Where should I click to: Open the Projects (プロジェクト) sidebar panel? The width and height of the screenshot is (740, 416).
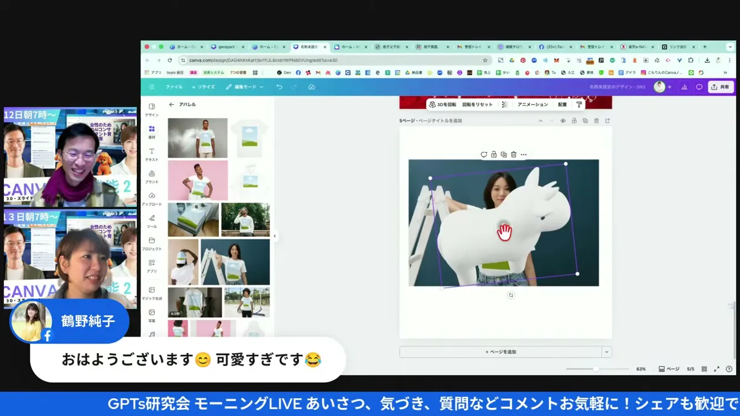[x=152, y=243]
